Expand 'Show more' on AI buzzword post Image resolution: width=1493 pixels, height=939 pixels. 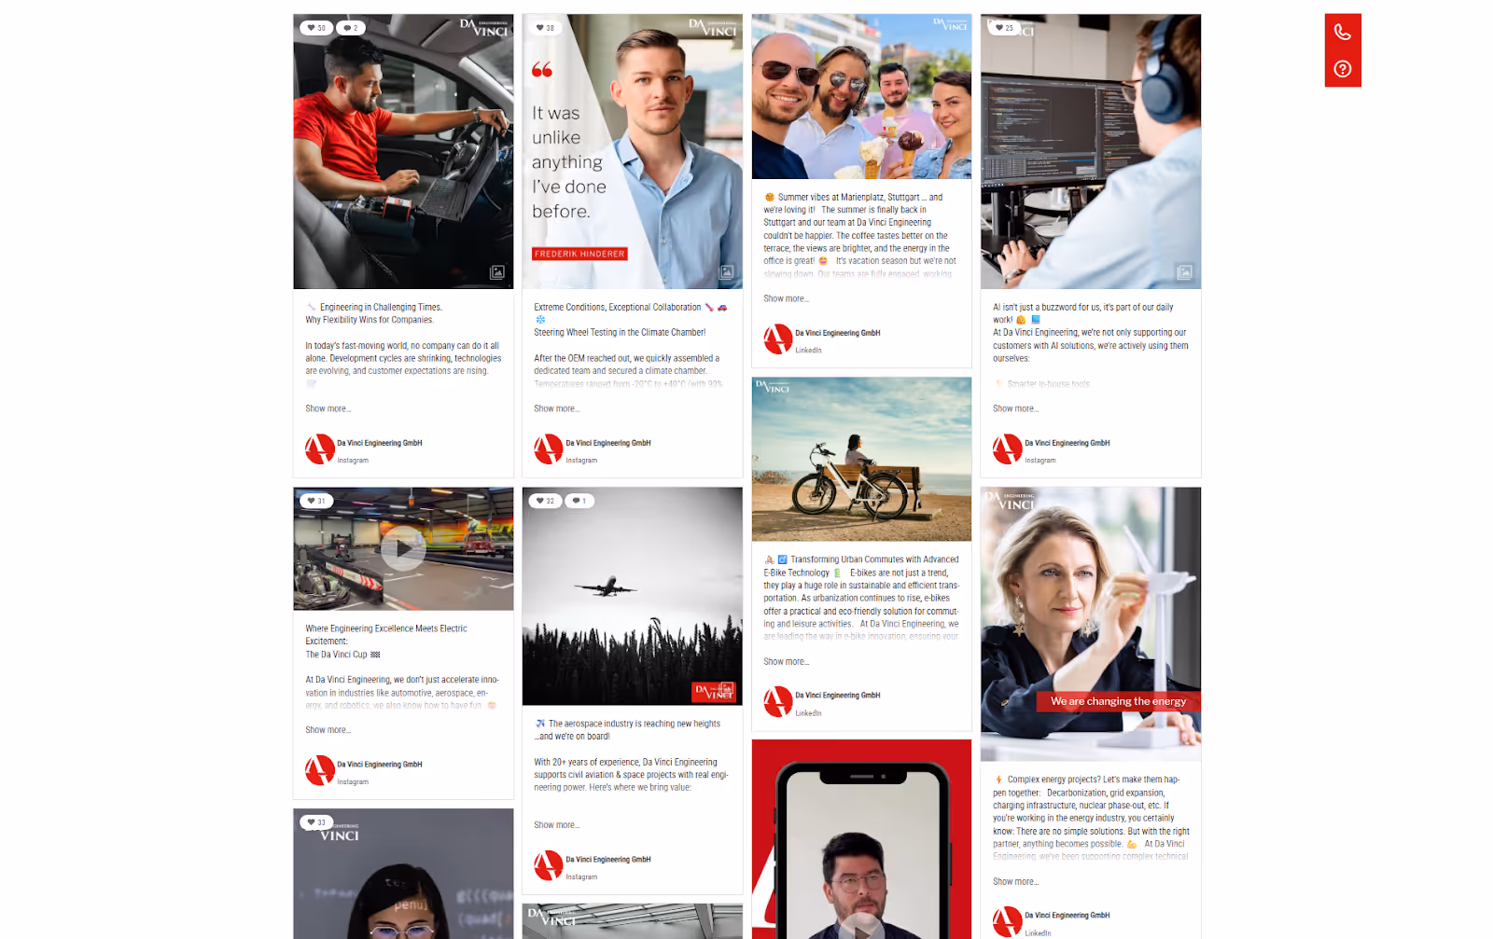(1016, 408)
